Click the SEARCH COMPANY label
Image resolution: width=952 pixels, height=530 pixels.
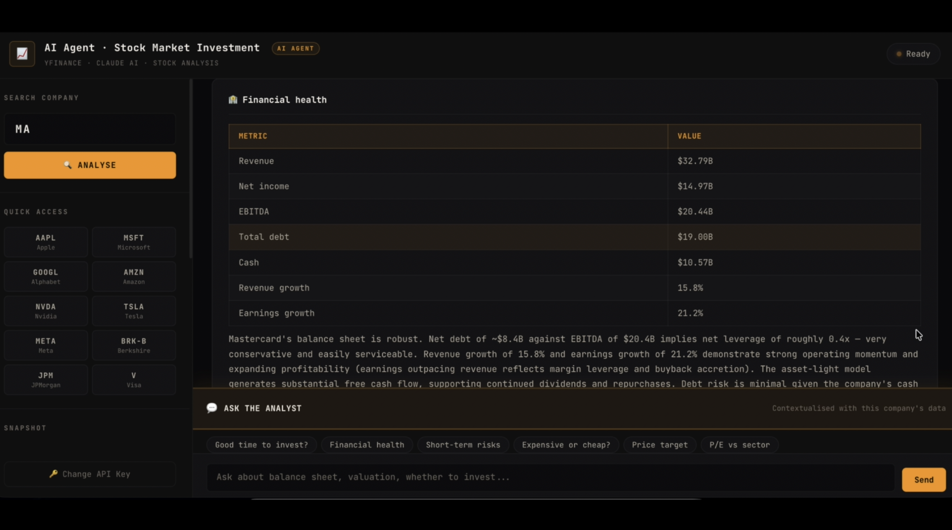click(41, 98)
